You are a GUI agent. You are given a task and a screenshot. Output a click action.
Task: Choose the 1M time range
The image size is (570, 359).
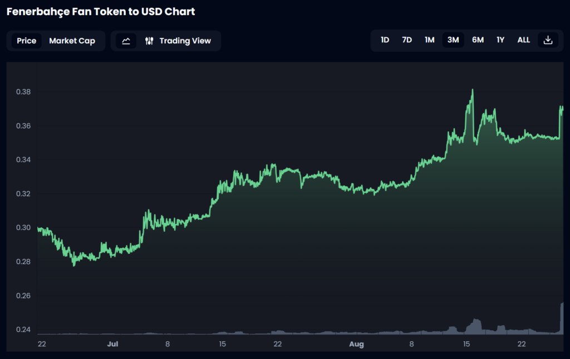pyautogui.click(x=430, y=40)
